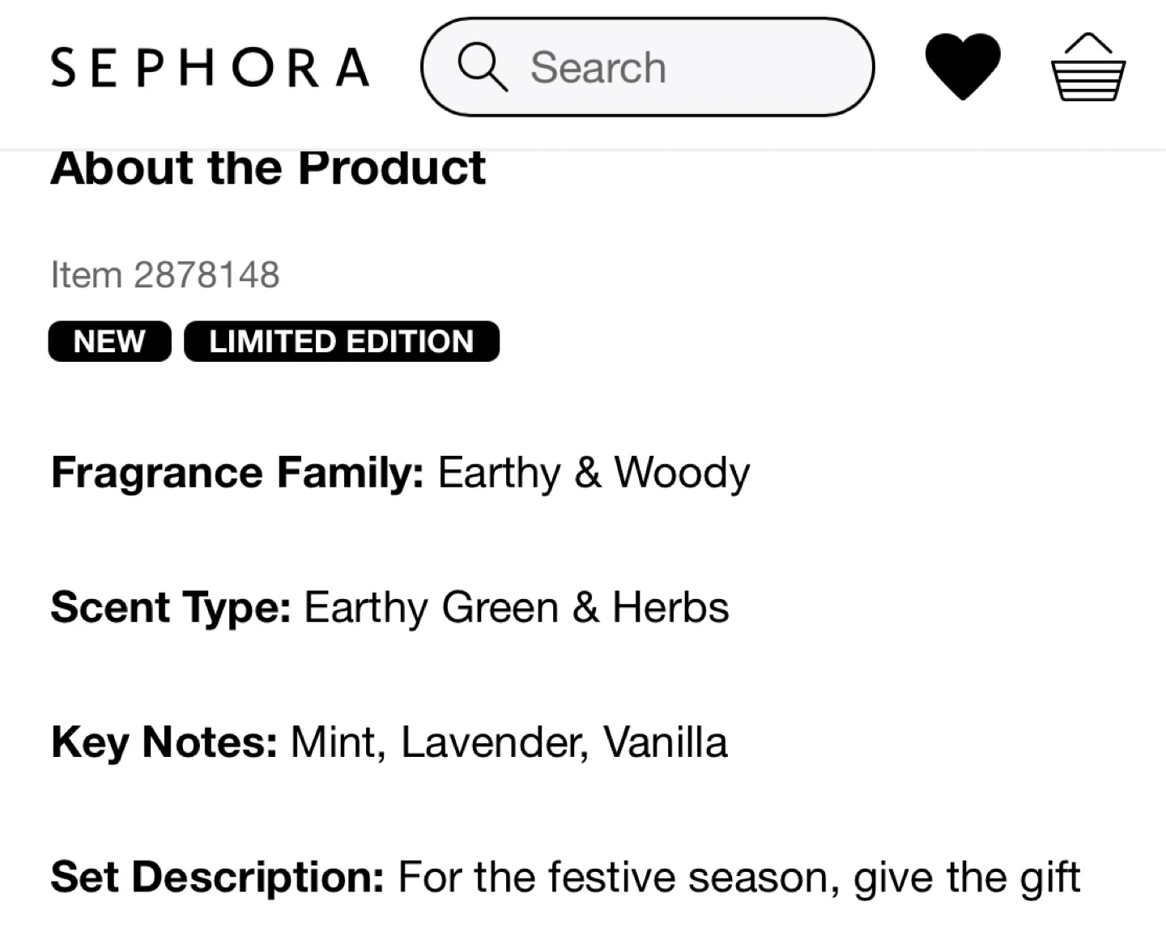Click the Earthy Green scent text
Viewport: 1166px width, 944px height.
[x=431, y=607]
